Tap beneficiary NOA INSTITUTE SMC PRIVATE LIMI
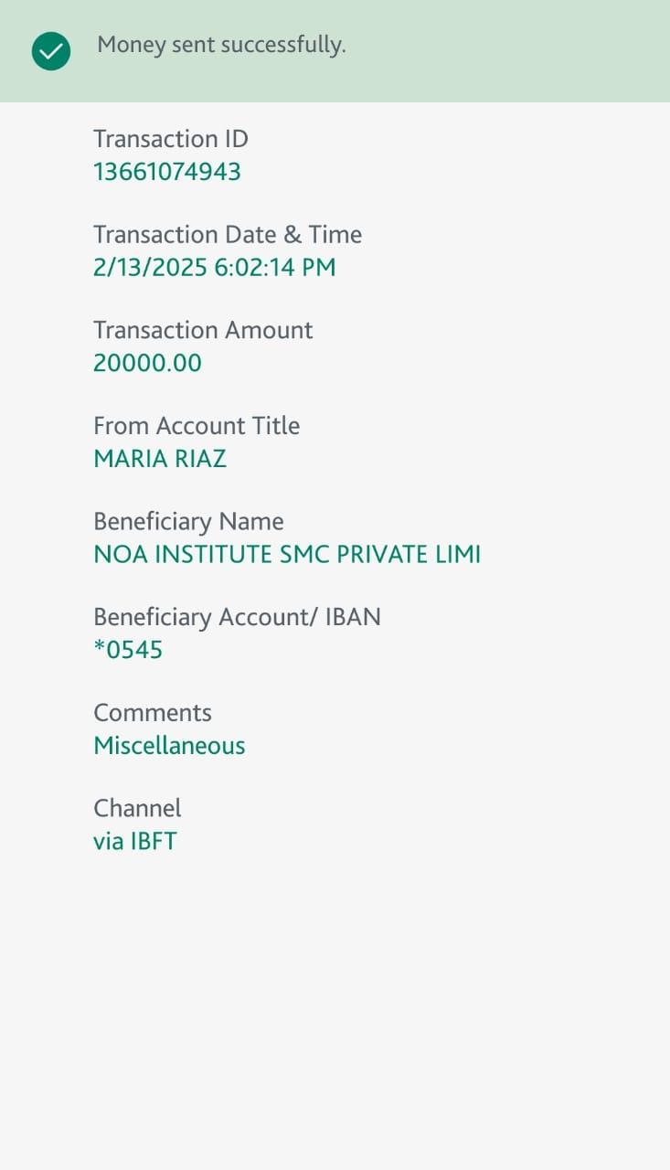This screenshot has width=670, height=1170. click(287, 555)
